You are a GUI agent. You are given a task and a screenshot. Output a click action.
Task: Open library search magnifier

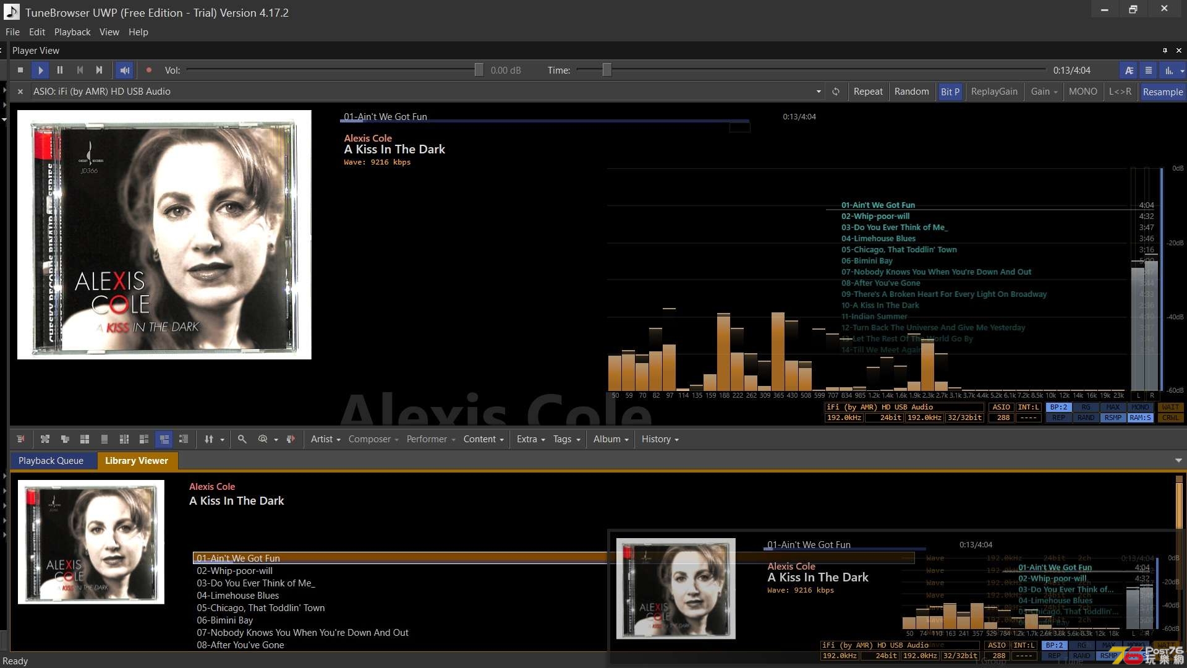[242, 439]
